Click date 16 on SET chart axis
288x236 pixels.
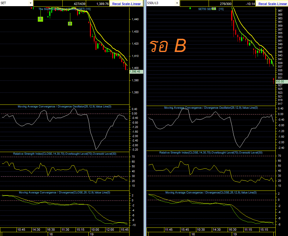coord(51,234)
